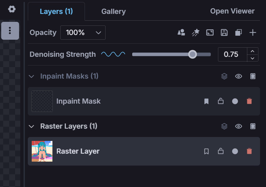Collapse the Raster Layers group

pyautogui.click(x=31, y=126)
